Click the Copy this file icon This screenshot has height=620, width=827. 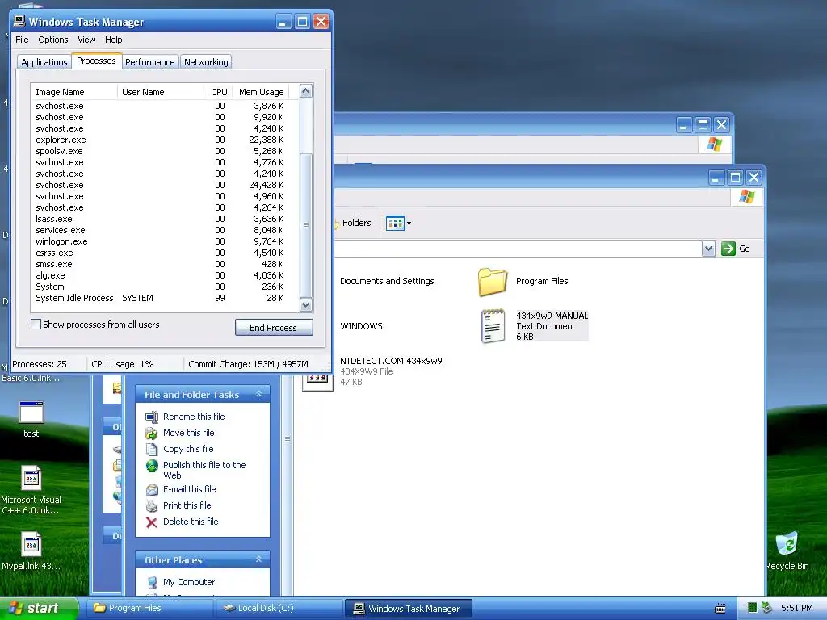[x=151, y=450]
